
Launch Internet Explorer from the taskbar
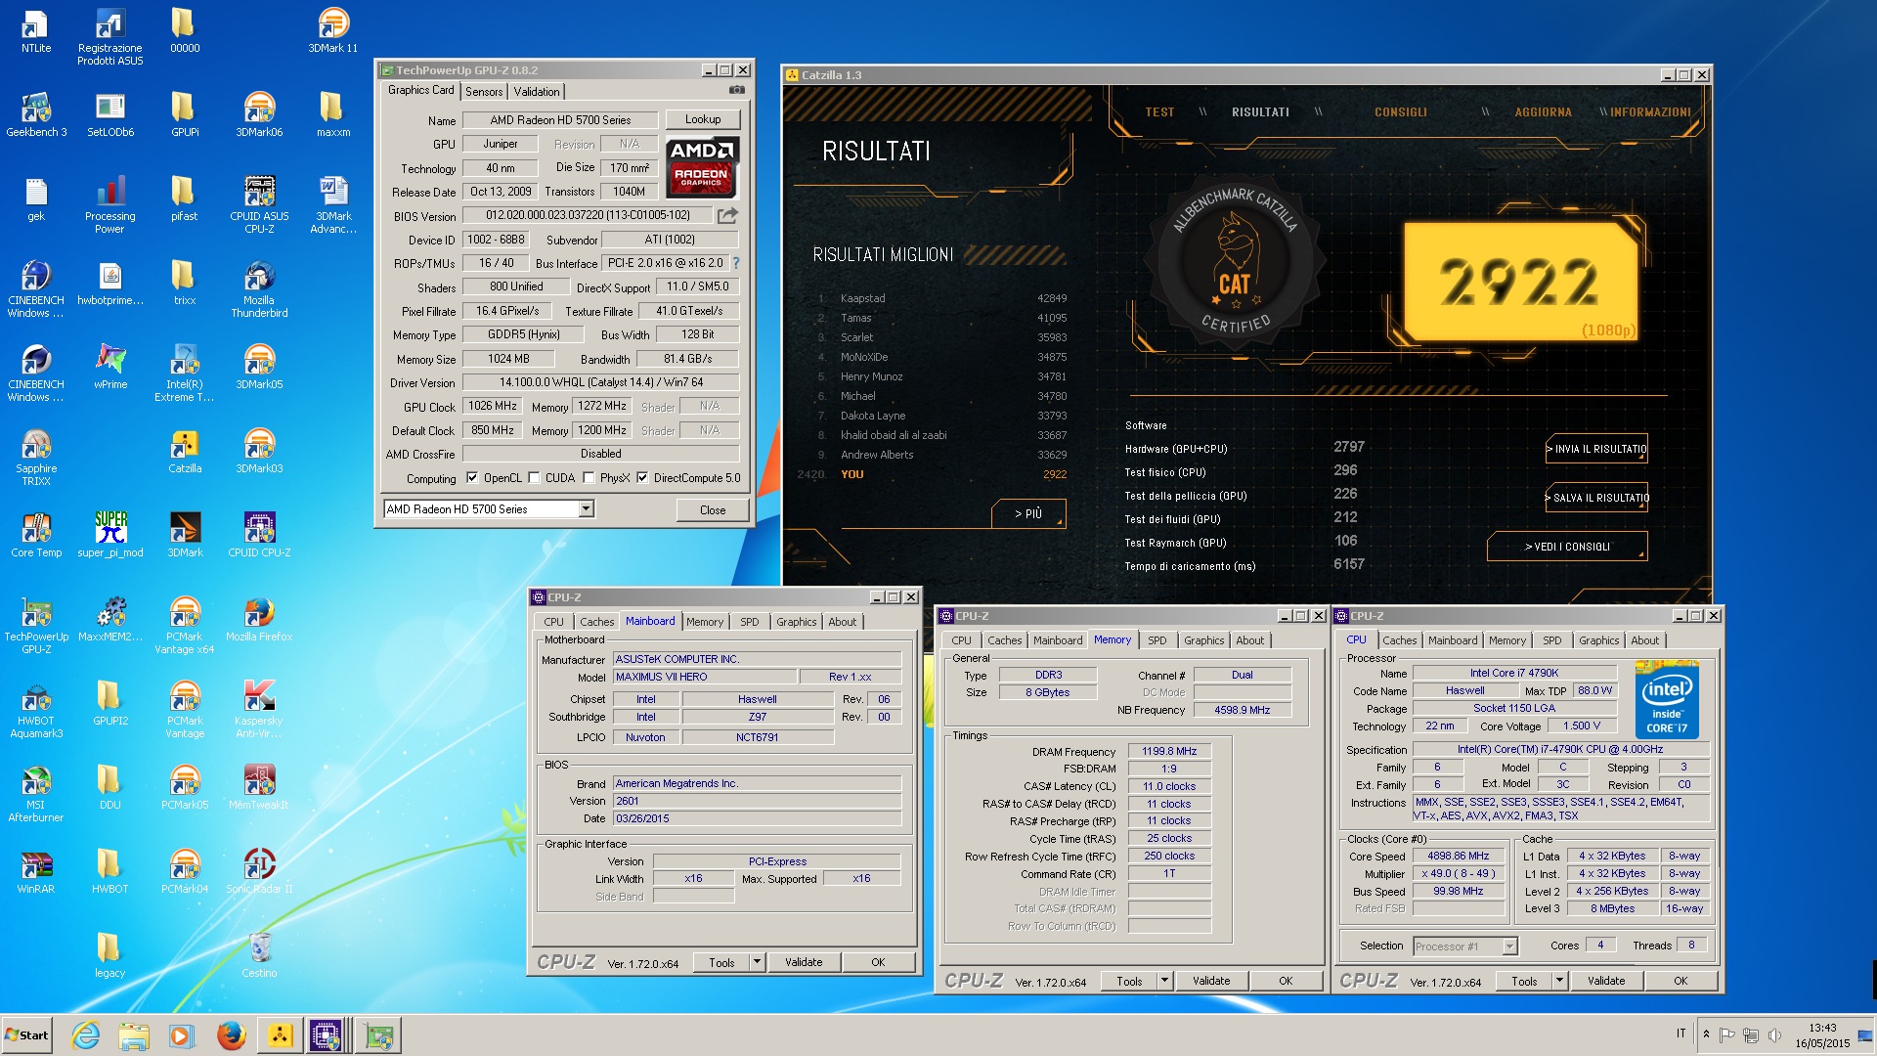pos(86,1035)
